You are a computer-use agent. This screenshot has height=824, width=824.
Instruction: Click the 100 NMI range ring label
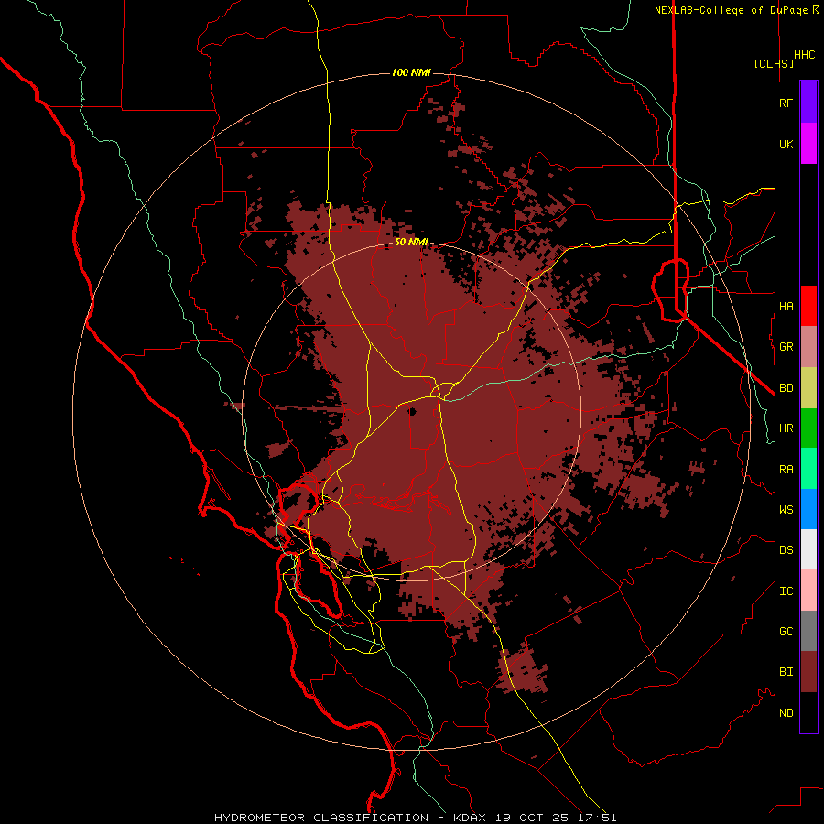click(x=411, y=72)
